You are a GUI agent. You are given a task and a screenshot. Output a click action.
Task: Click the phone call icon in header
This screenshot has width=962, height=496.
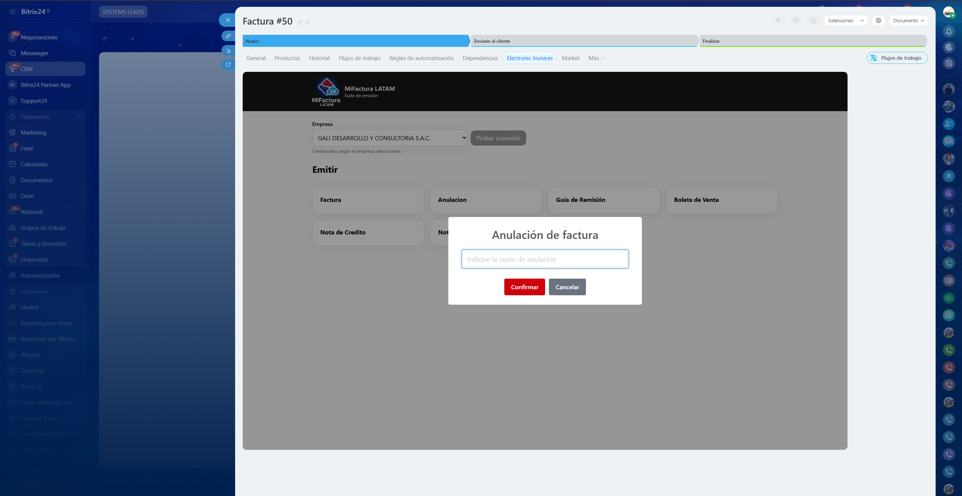[x=778, y=21]
